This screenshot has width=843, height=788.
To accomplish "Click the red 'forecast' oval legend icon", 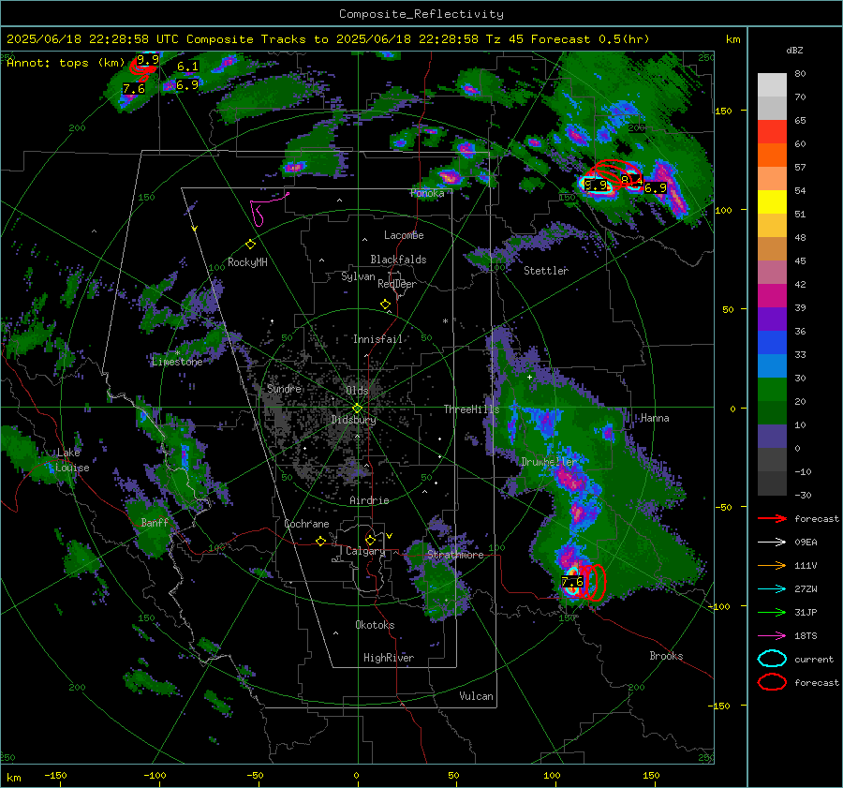I will click(x=772, y=682).
